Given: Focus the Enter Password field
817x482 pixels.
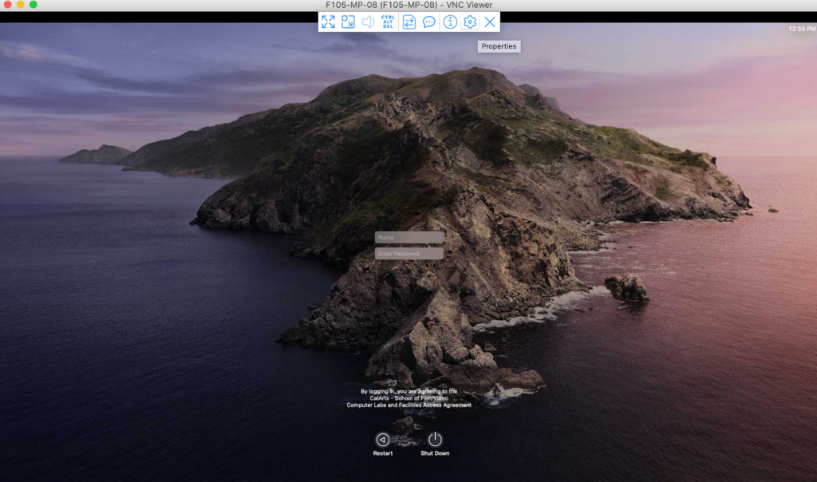Looking at the screenshot, I should pos(409,254).
